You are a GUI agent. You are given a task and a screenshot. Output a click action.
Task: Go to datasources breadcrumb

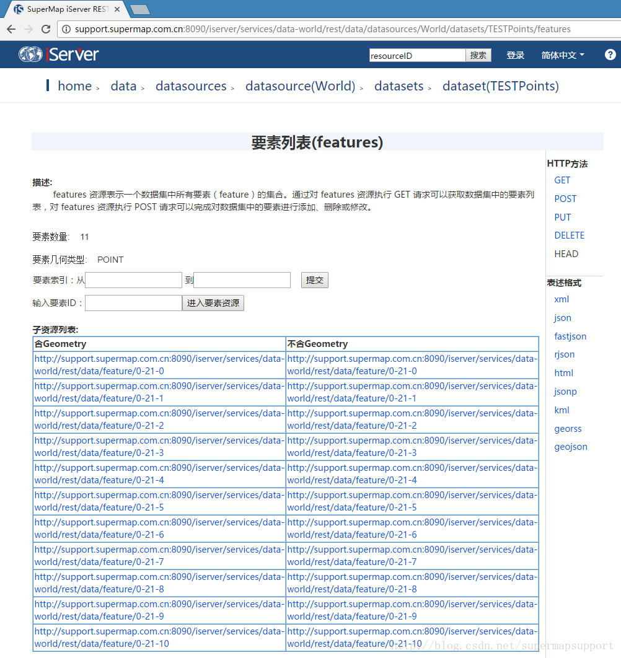pos(191,86)
